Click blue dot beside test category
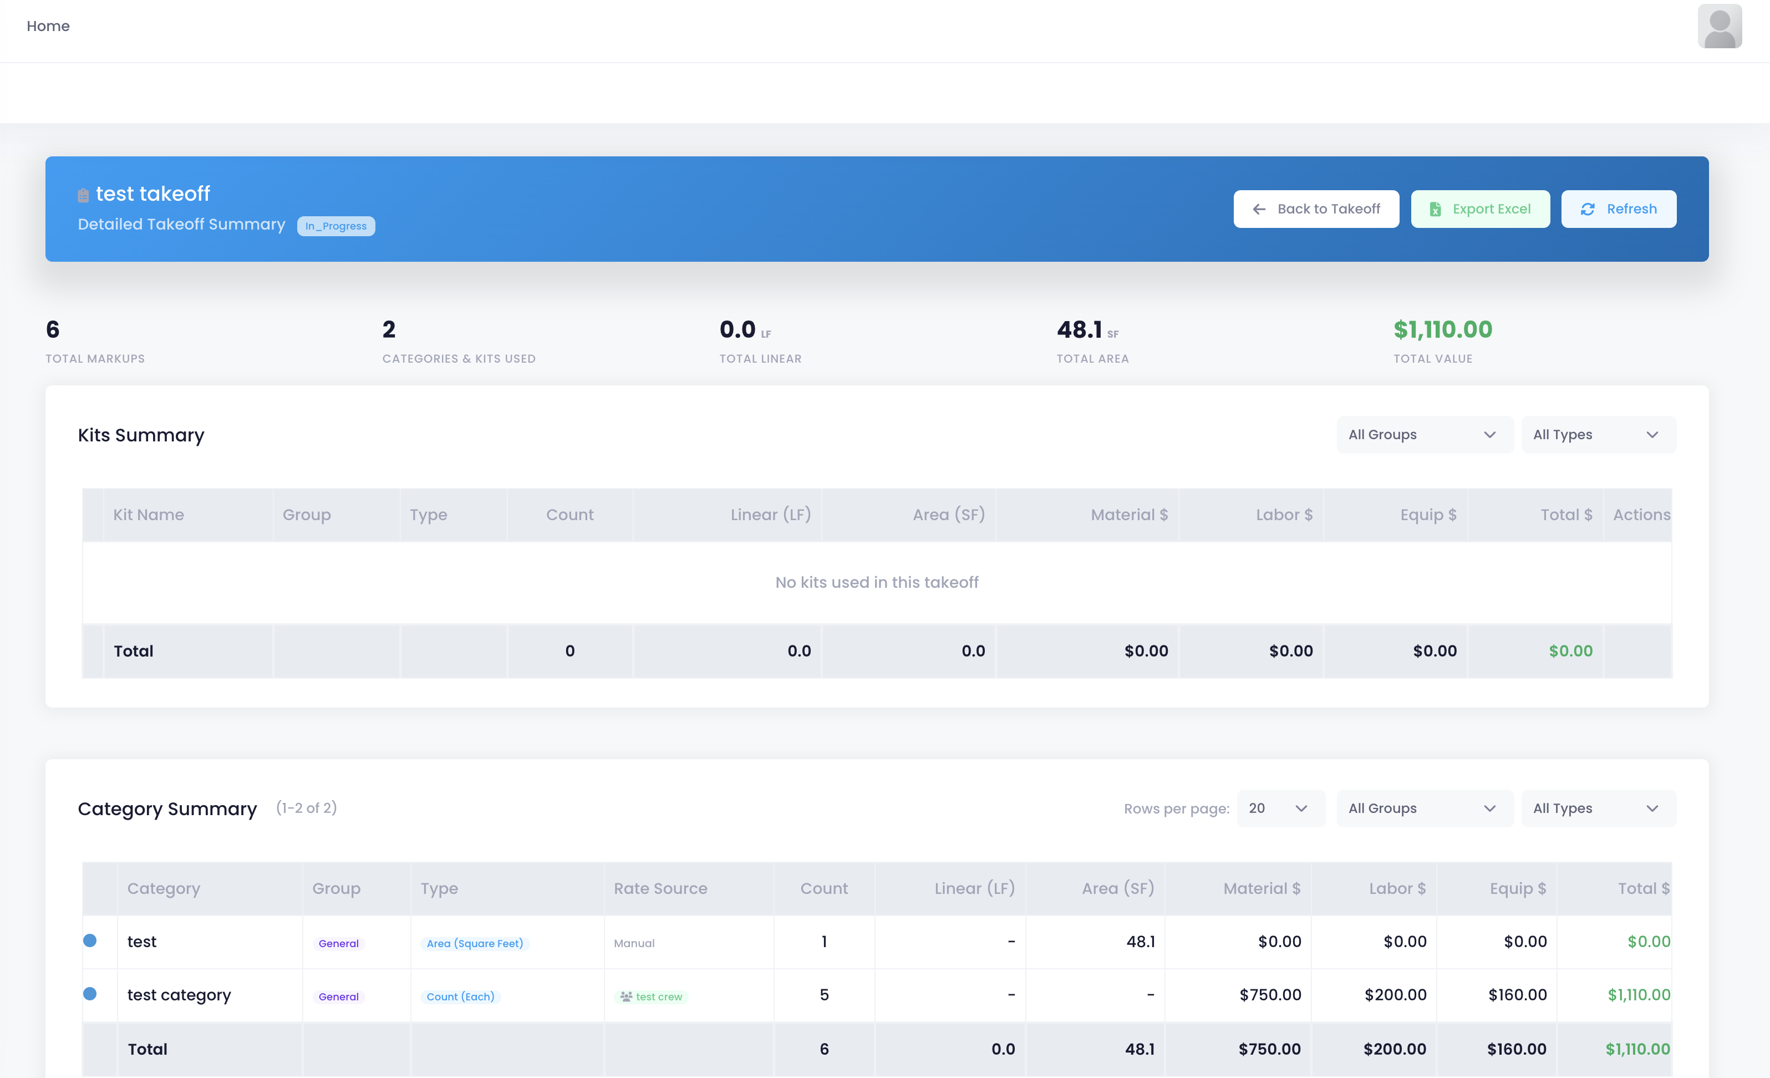This screenshot has width=1770, height=1078. pyautogui.click(x=90, y=993)
